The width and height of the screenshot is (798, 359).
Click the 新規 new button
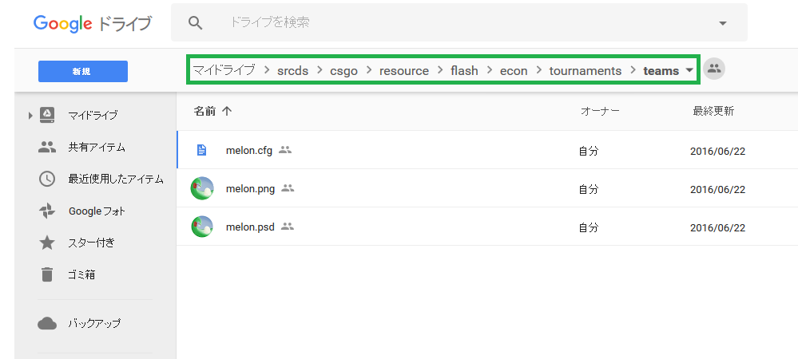point(83,71)
